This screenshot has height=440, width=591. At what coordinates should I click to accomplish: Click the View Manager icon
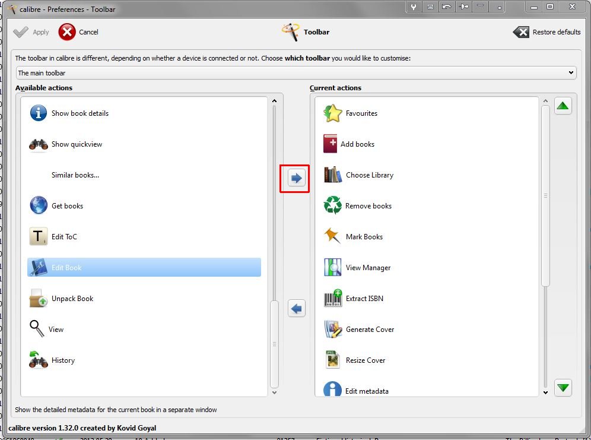point(333,267)
